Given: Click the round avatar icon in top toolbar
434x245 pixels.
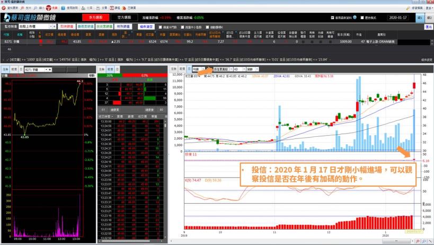Looking at the screenshot, I should click(x=49, y=8).
